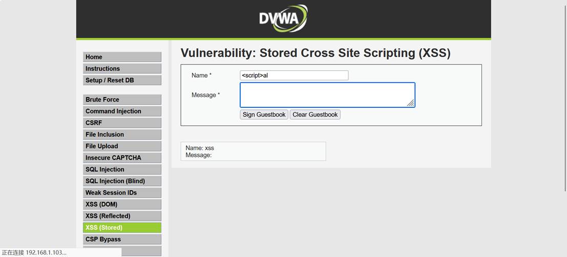567x257 pixels.
Task: Open the Command Injection module
Action: 122,111
